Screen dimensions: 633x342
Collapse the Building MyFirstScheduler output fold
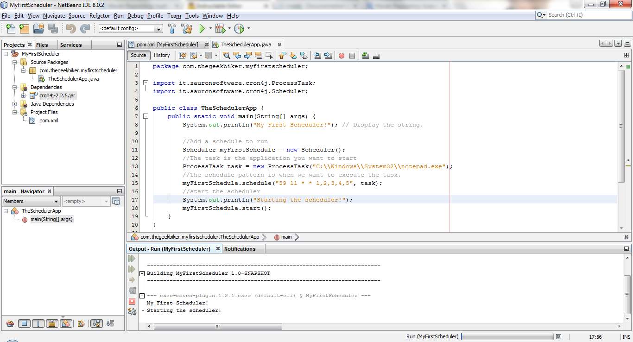[x=142, y=273]
